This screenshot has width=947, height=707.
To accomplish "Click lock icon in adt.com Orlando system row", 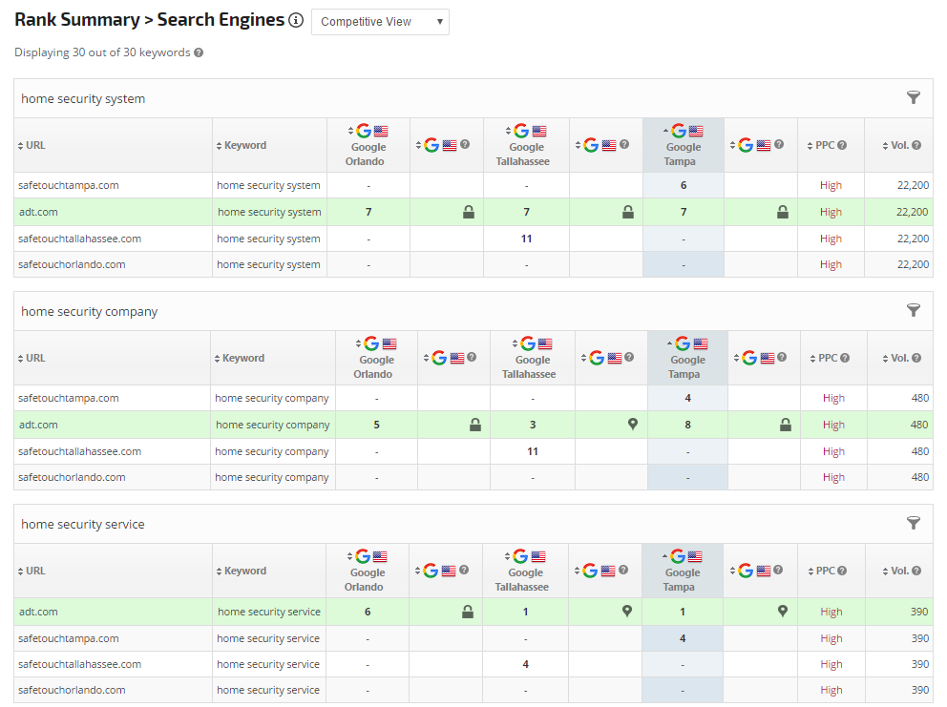I will coord(469,212).
